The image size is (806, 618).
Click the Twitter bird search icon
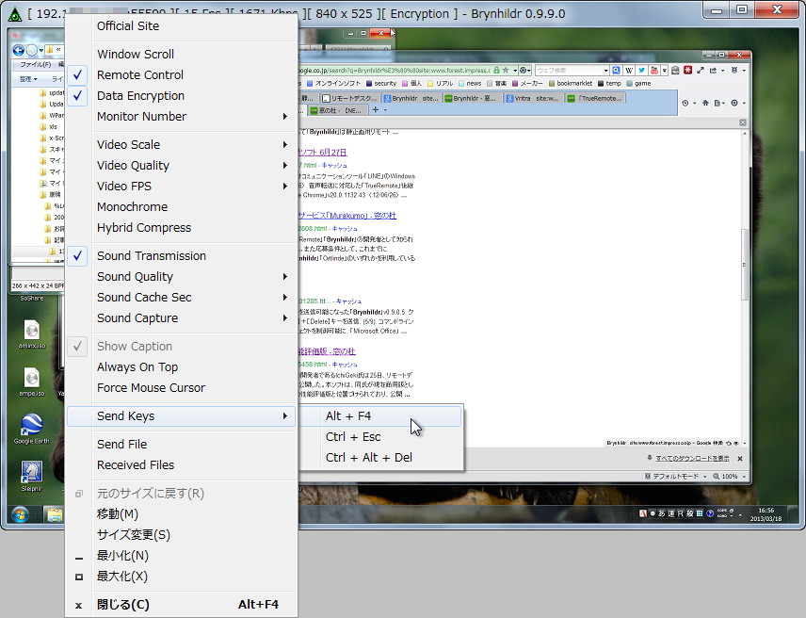click(641, 70)
